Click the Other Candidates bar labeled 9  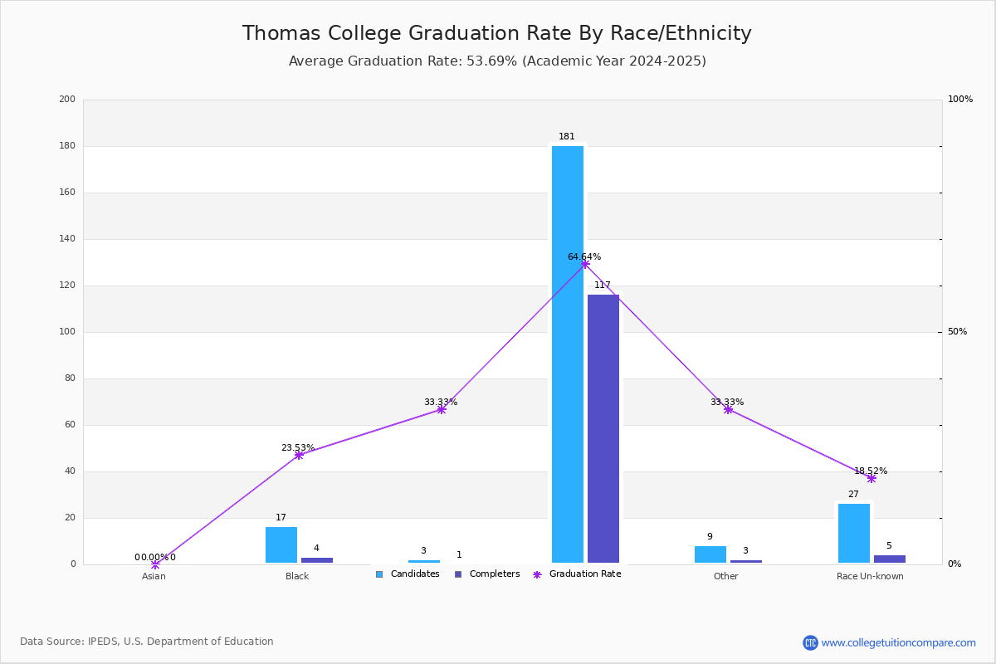(x=710, y=554)
